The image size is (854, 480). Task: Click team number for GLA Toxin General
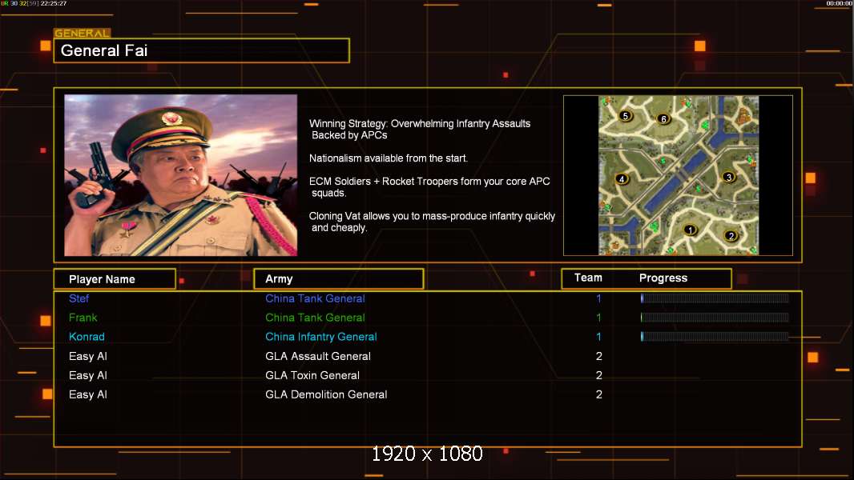598,375
